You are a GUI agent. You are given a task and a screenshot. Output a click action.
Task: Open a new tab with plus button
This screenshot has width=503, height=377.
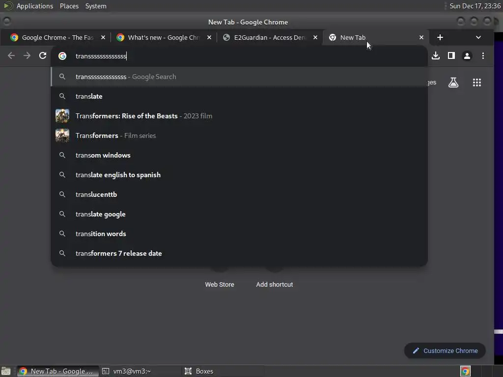pos(440,37)
